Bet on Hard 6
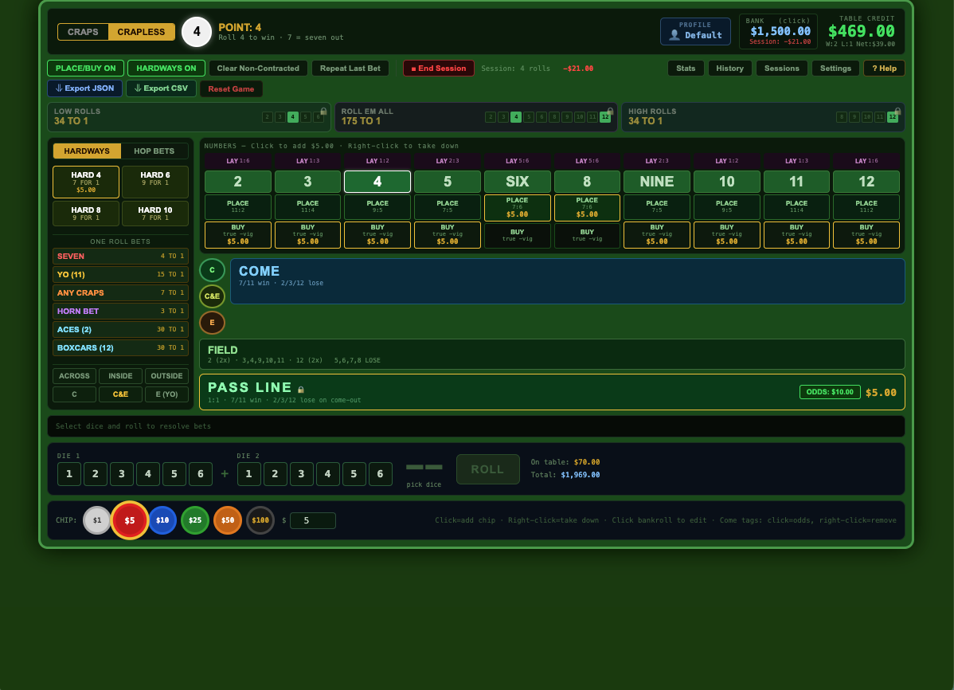 tap(155, 182)
